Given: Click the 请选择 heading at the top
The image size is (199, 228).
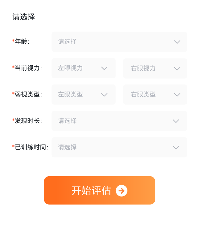Looking at the screenshot, I should point(24,17).
